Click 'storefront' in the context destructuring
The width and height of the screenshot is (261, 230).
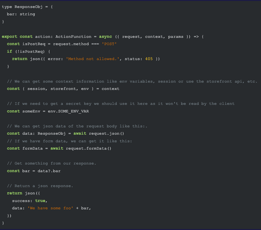63,89
